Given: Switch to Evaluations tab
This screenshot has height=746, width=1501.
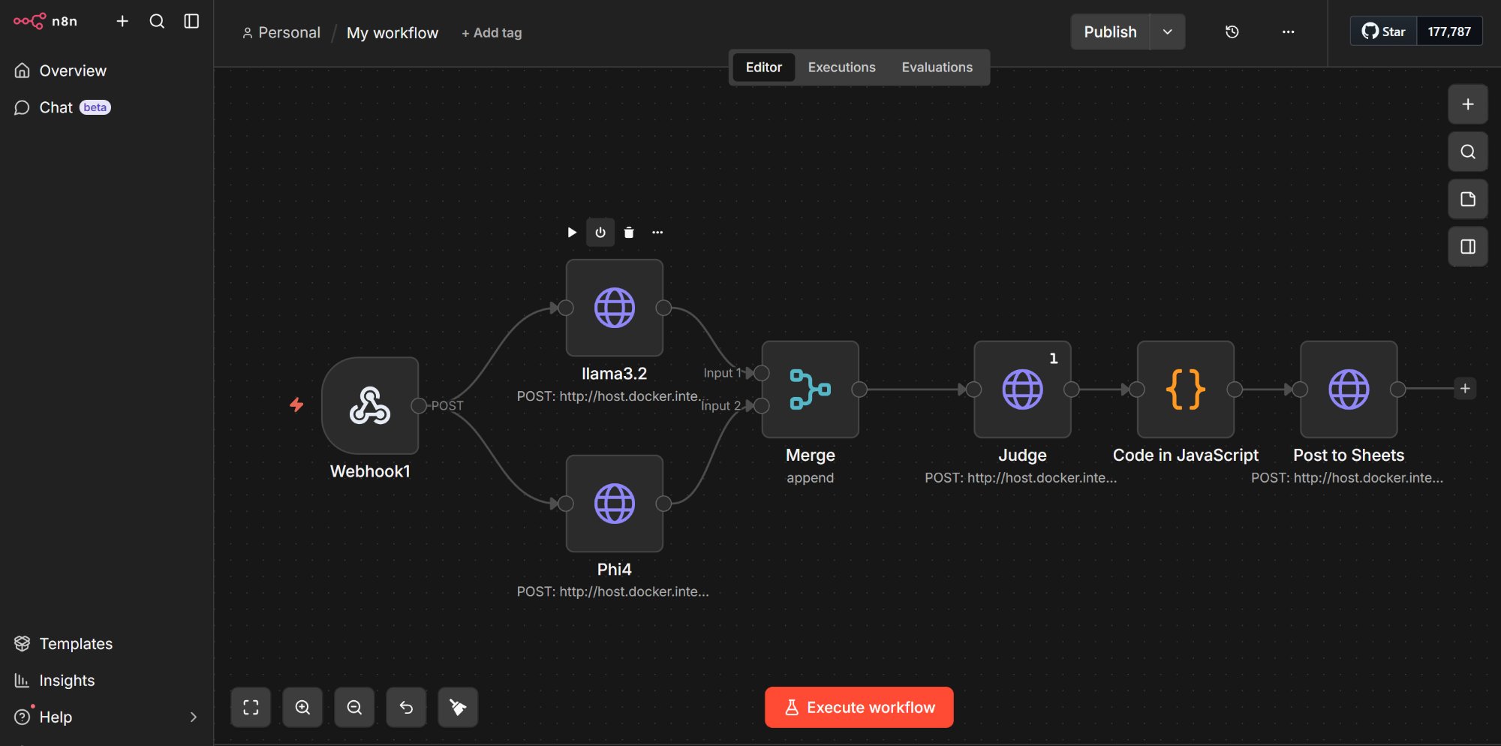Looking at the screenshot, I should point(937,68).
